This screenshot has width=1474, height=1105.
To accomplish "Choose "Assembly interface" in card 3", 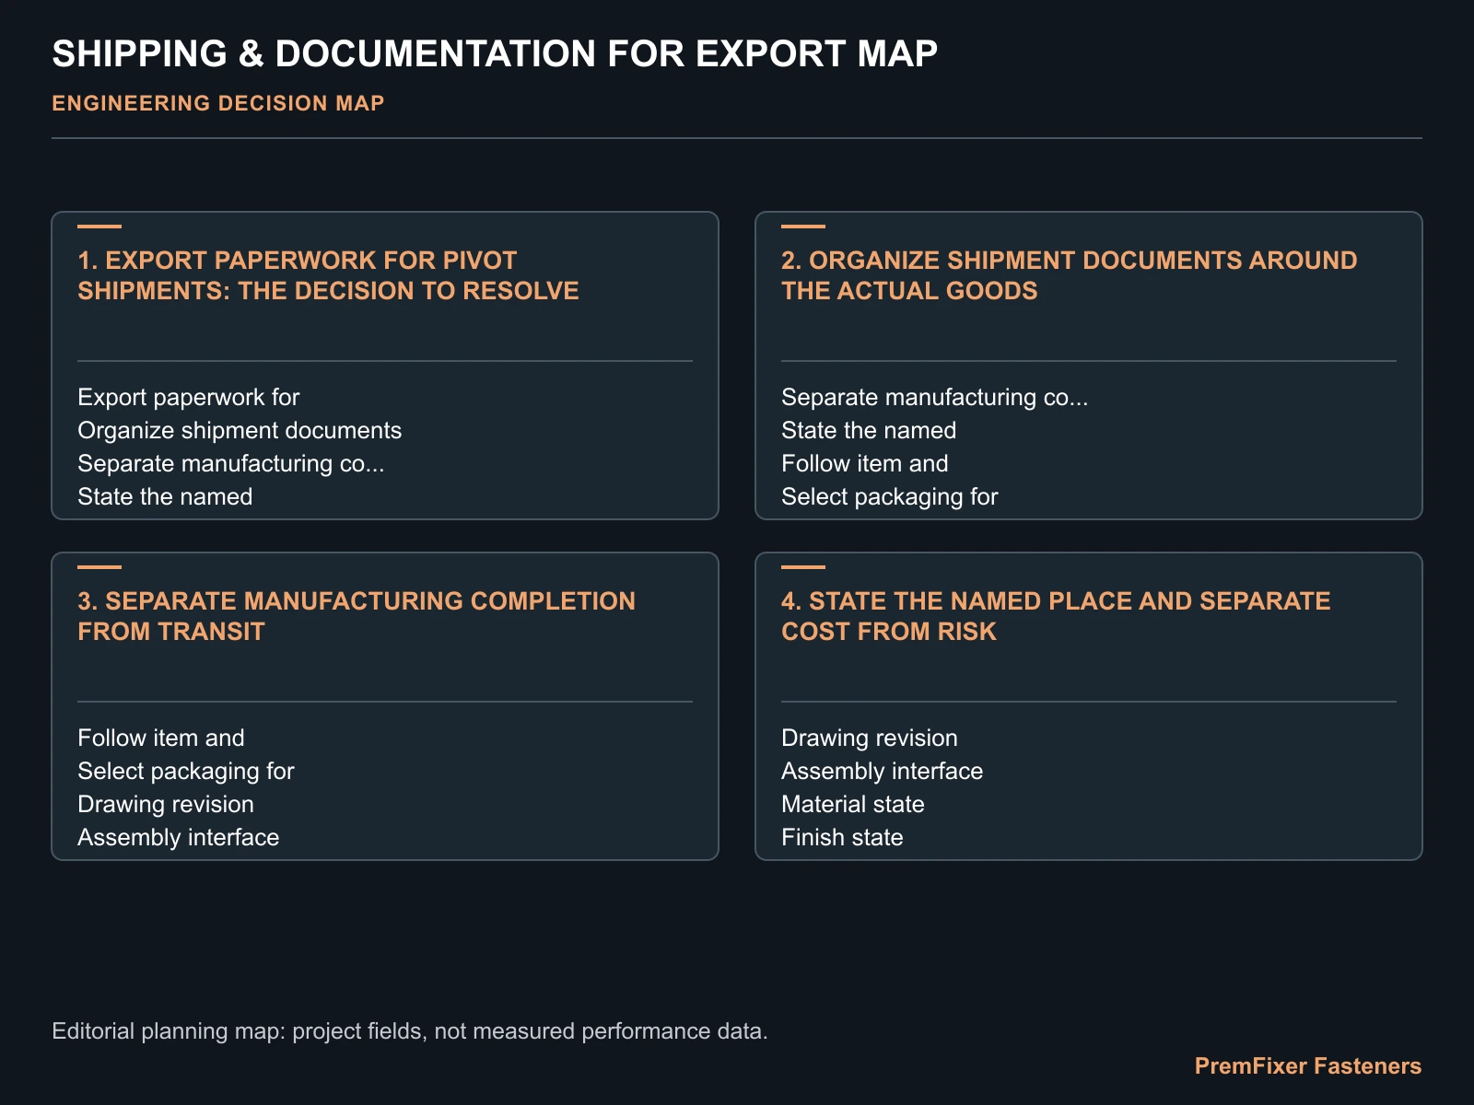I will coord(179,837).
